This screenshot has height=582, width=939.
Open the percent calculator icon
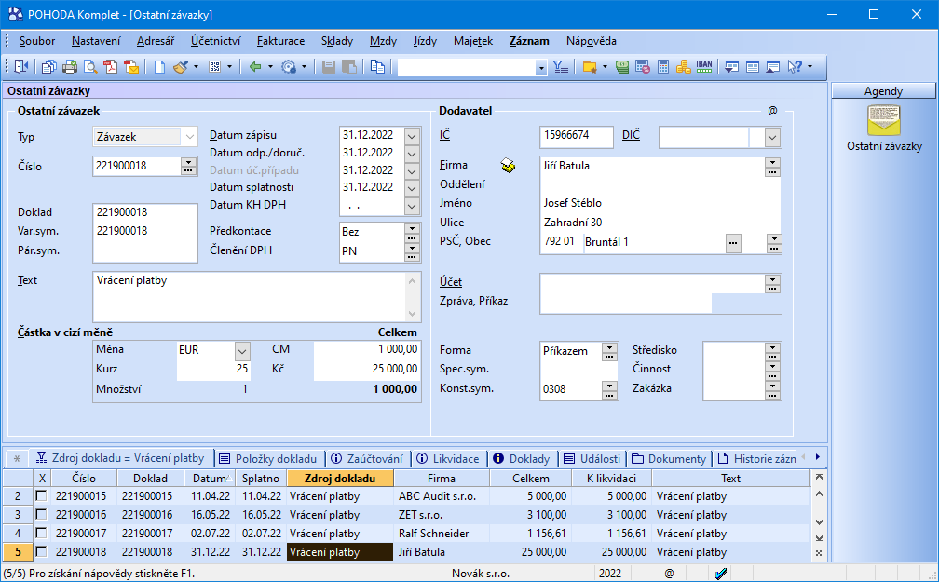[x=643, y=67]
